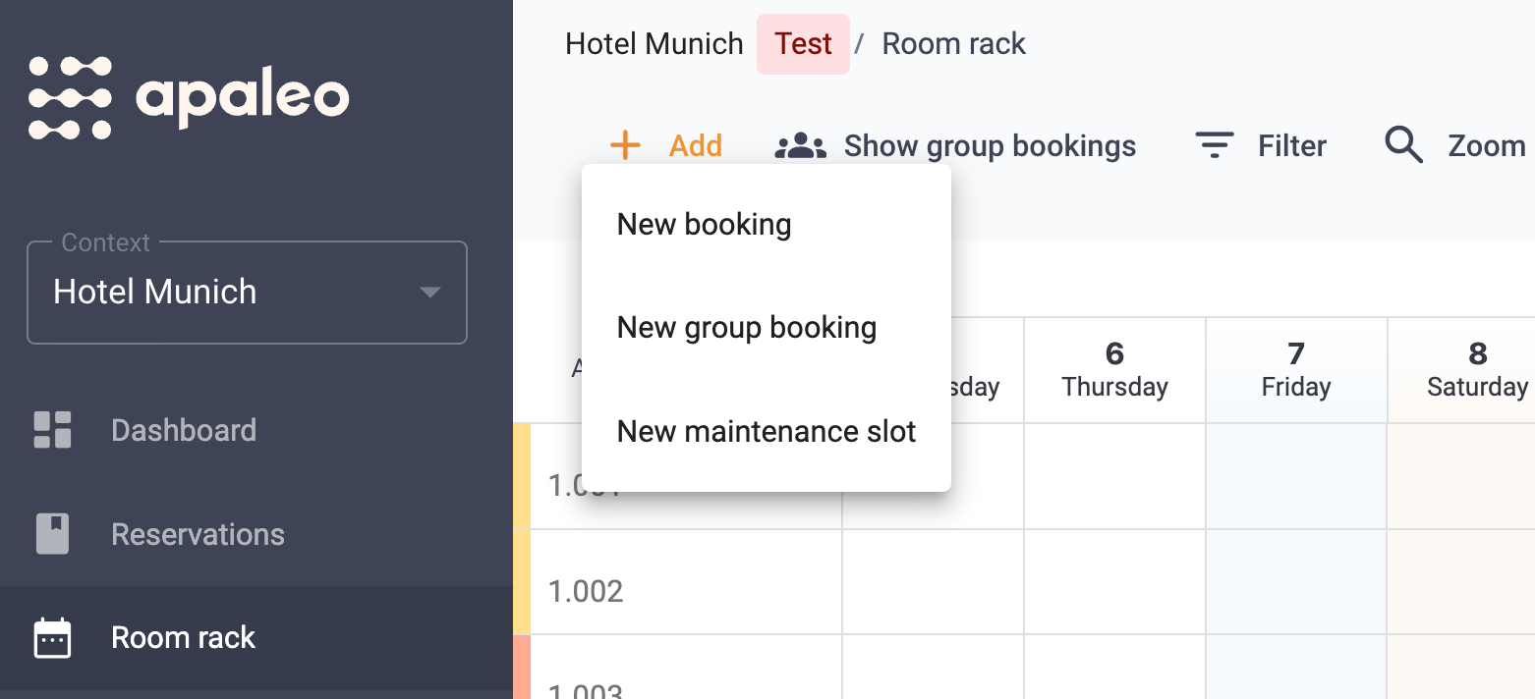Select the 6 Thursday column header

1114,370
